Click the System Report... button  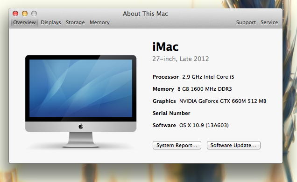[x=177, y=145]
